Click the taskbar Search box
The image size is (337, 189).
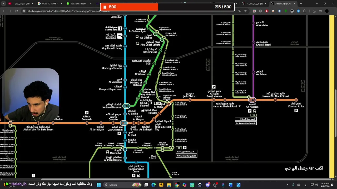tap(123, 185)
